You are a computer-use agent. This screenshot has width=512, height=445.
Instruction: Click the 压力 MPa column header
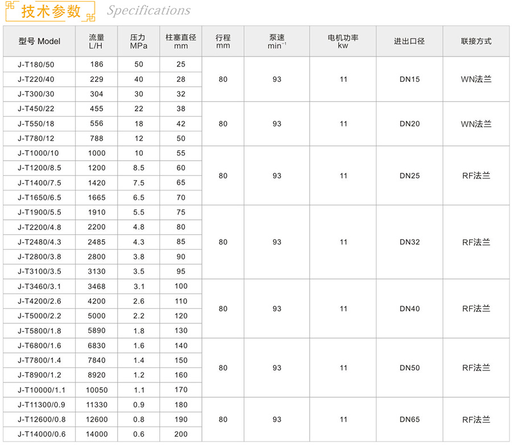coord(138,41)
